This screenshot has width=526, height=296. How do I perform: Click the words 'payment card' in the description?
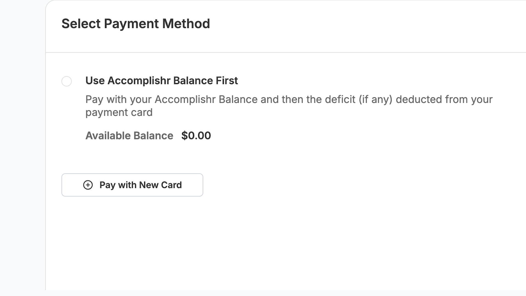119,113
